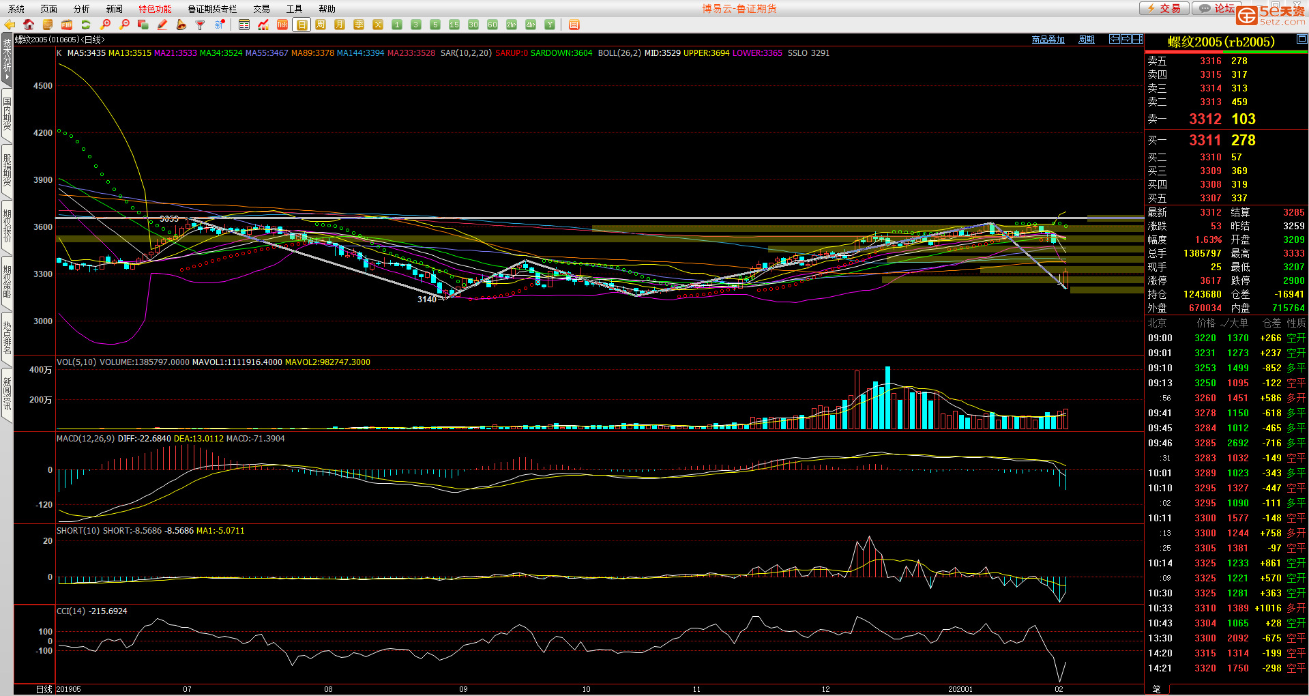Open the 新闻 menu
Image resolution: width=1309 pixels, height=696 pixels.
[115, 9]
